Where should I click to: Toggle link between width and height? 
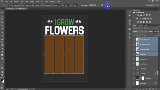[41, 5]
